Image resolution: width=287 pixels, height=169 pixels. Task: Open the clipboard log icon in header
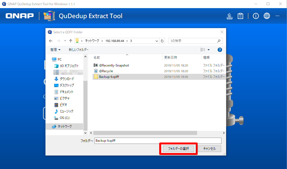240,16
